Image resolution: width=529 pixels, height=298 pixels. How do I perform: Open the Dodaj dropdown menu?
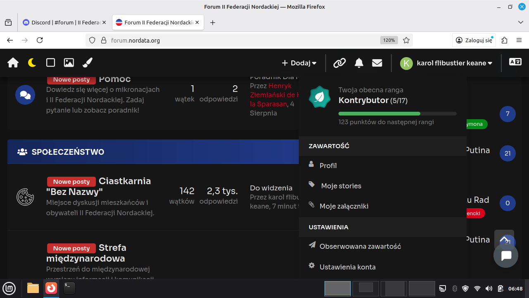299,63
